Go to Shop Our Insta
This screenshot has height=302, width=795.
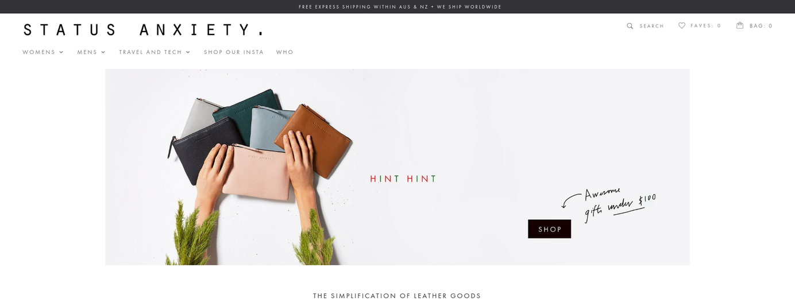coord(234,52)
